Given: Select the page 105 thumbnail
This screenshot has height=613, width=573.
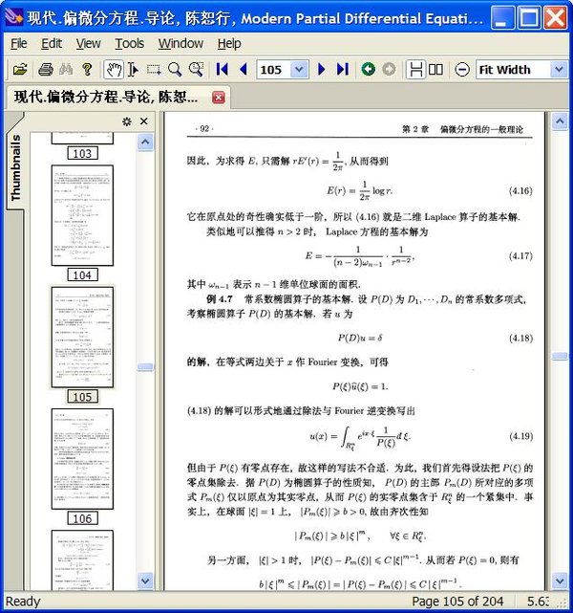Looking at the screenshot, I should click(x=82, y=337).
